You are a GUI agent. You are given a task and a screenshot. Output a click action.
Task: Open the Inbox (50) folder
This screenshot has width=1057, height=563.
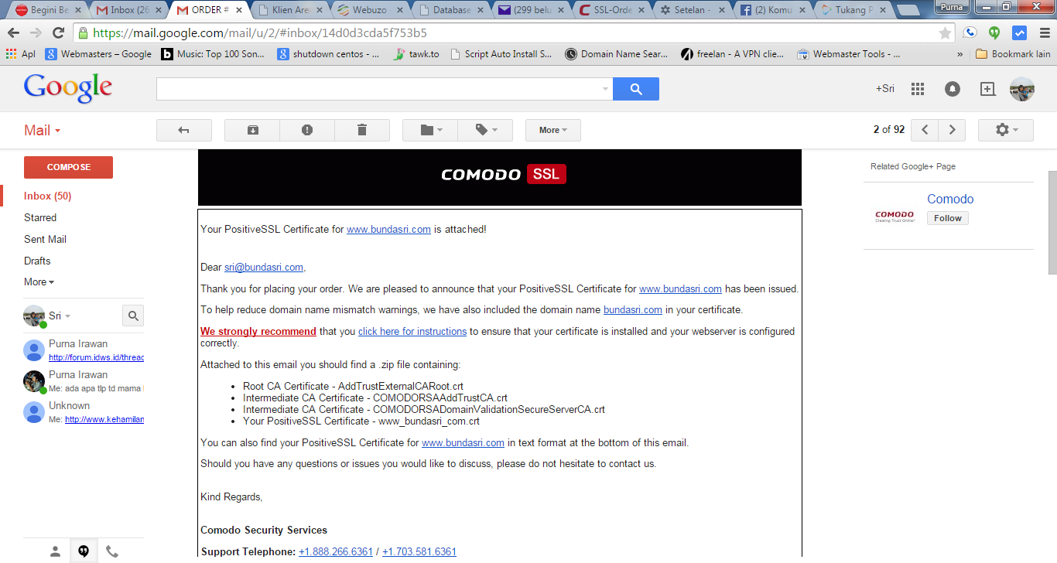[48, 196]
